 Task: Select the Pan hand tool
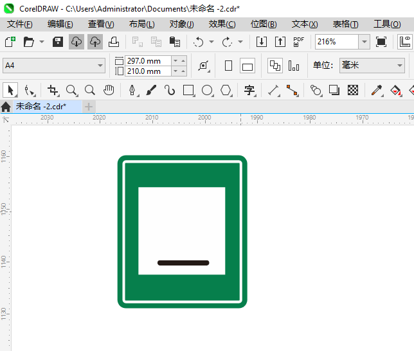pos(109,91)
